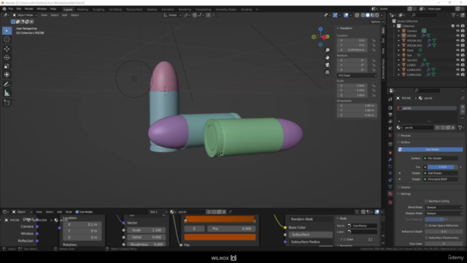Open the Shadow Mode Opaque dropdown
467x263 pixels.
click(444, 213)
